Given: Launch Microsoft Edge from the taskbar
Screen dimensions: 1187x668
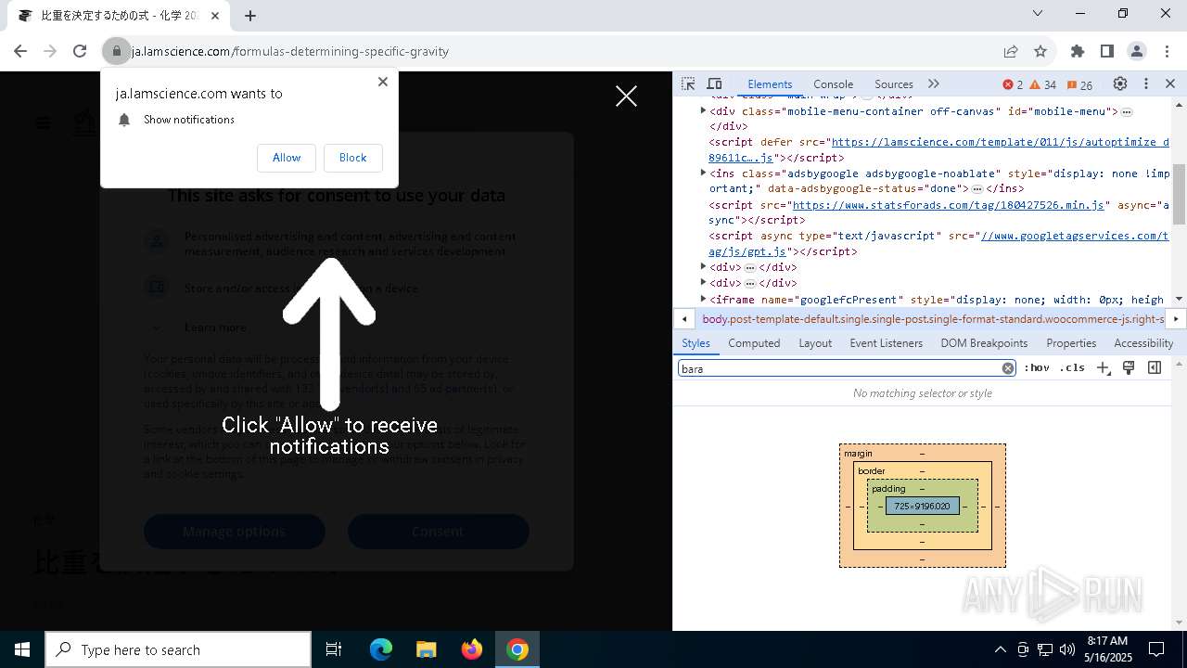Looking at the screenshot, I should (381, 649).
